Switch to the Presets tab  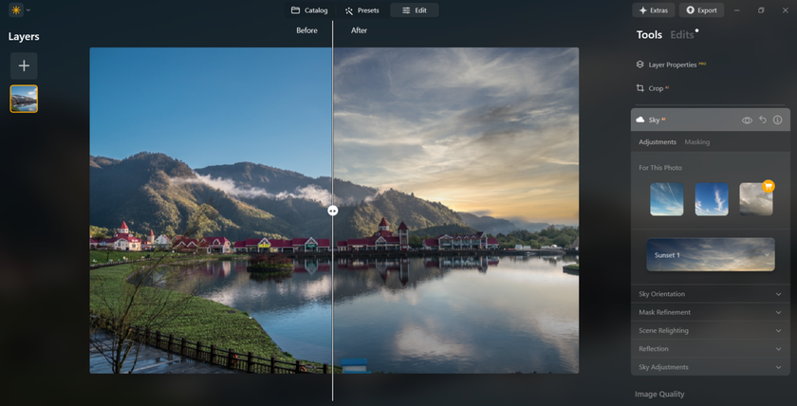pyautogui.click(x=361, y=10)
